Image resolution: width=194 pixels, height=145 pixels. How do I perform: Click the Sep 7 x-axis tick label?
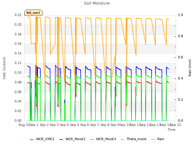(95, 125)
